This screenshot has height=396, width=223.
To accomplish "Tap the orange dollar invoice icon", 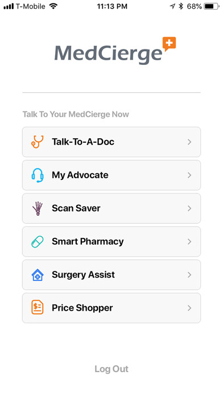I will (38, 308).
